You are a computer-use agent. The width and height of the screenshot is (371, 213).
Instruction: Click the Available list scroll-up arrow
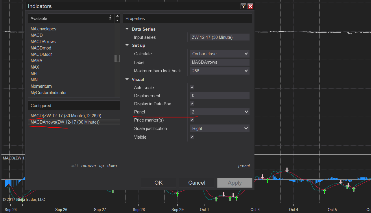117,16
